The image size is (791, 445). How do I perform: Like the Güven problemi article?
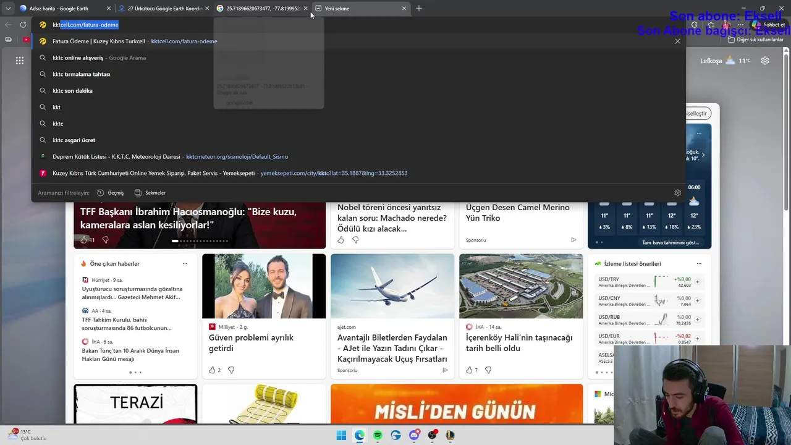pyautogui.click(x=212, y=370)
